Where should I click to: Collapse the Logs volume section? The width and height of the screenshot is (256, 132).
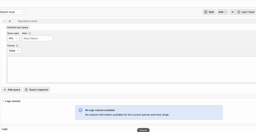click(3, 101)
